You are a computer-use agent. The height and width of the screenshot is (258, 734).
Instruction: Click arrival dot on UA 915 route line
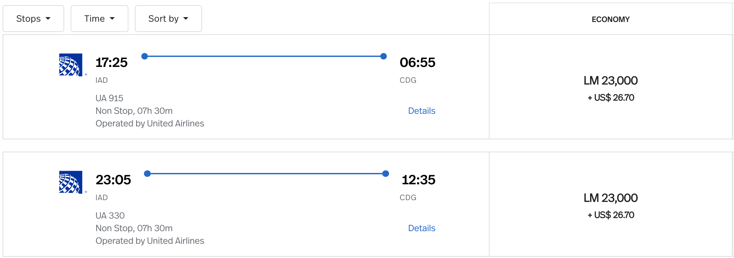(384, 56)
